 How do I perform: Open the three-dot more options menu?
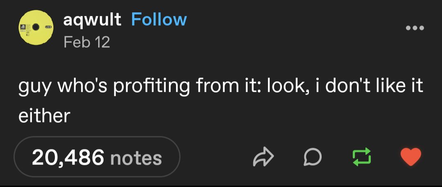(415, 28)
